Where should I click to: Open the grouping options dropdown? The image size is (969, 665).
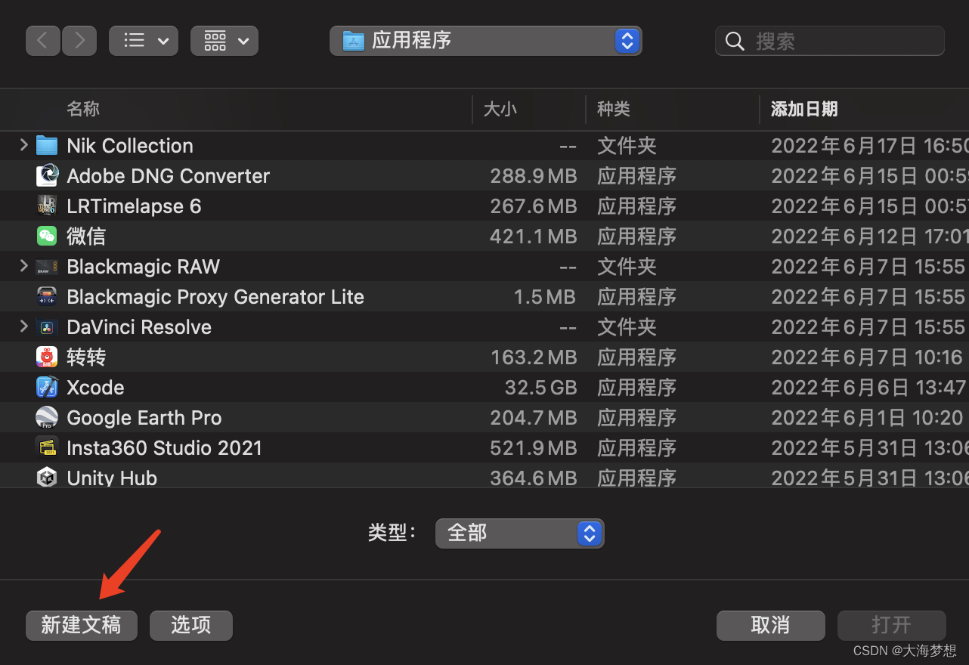[x=224, y=41]
